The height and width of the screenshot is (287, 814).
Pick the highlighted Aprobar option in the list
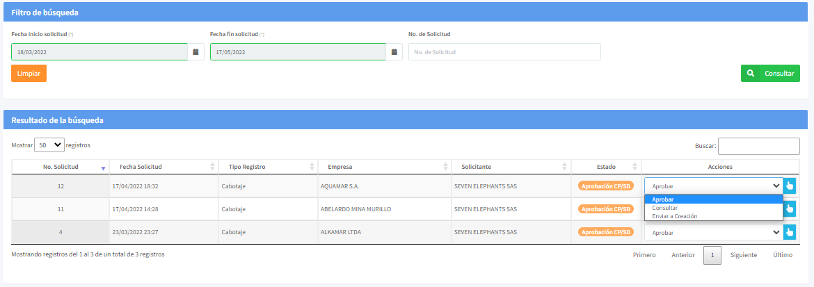pyautogui.click(x=663, y=199)
